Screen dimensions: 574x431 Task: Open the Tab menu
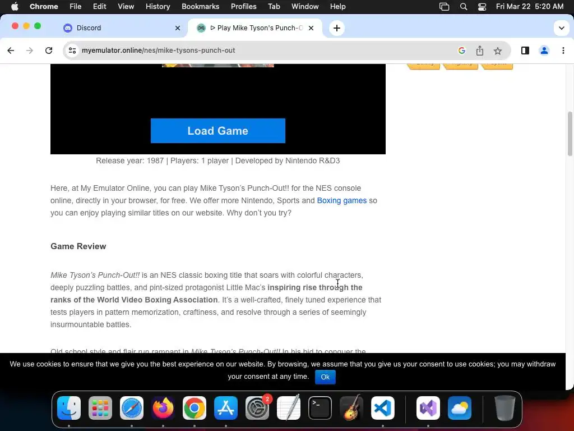pyautogui.click(x=274, y=7)
